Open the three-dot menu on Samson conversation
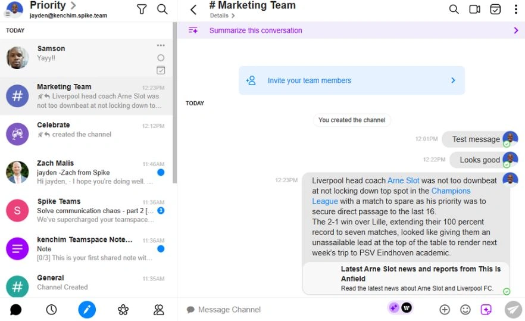525x321 pixels. tap(161, 46)
